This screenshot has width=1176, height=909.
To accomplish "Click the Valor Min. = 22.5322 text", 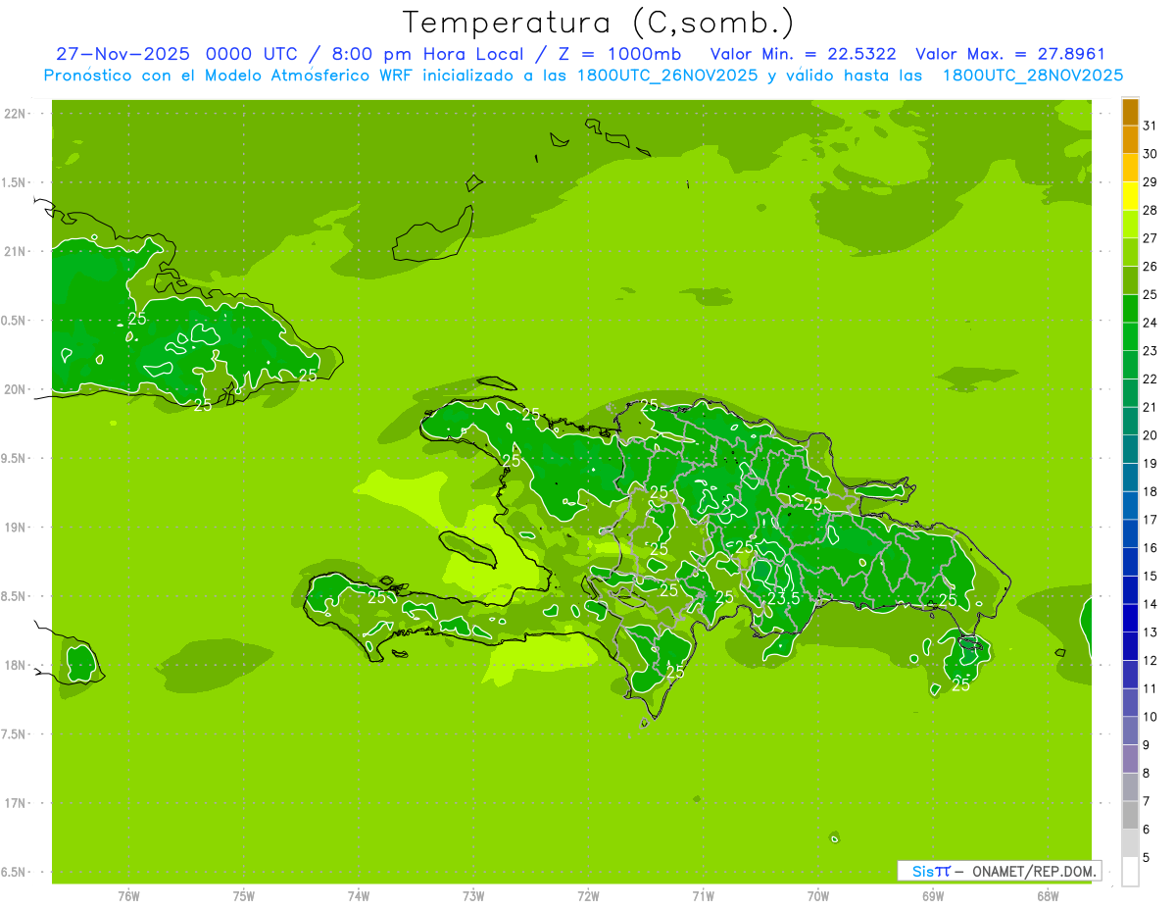I will point(803,54).
